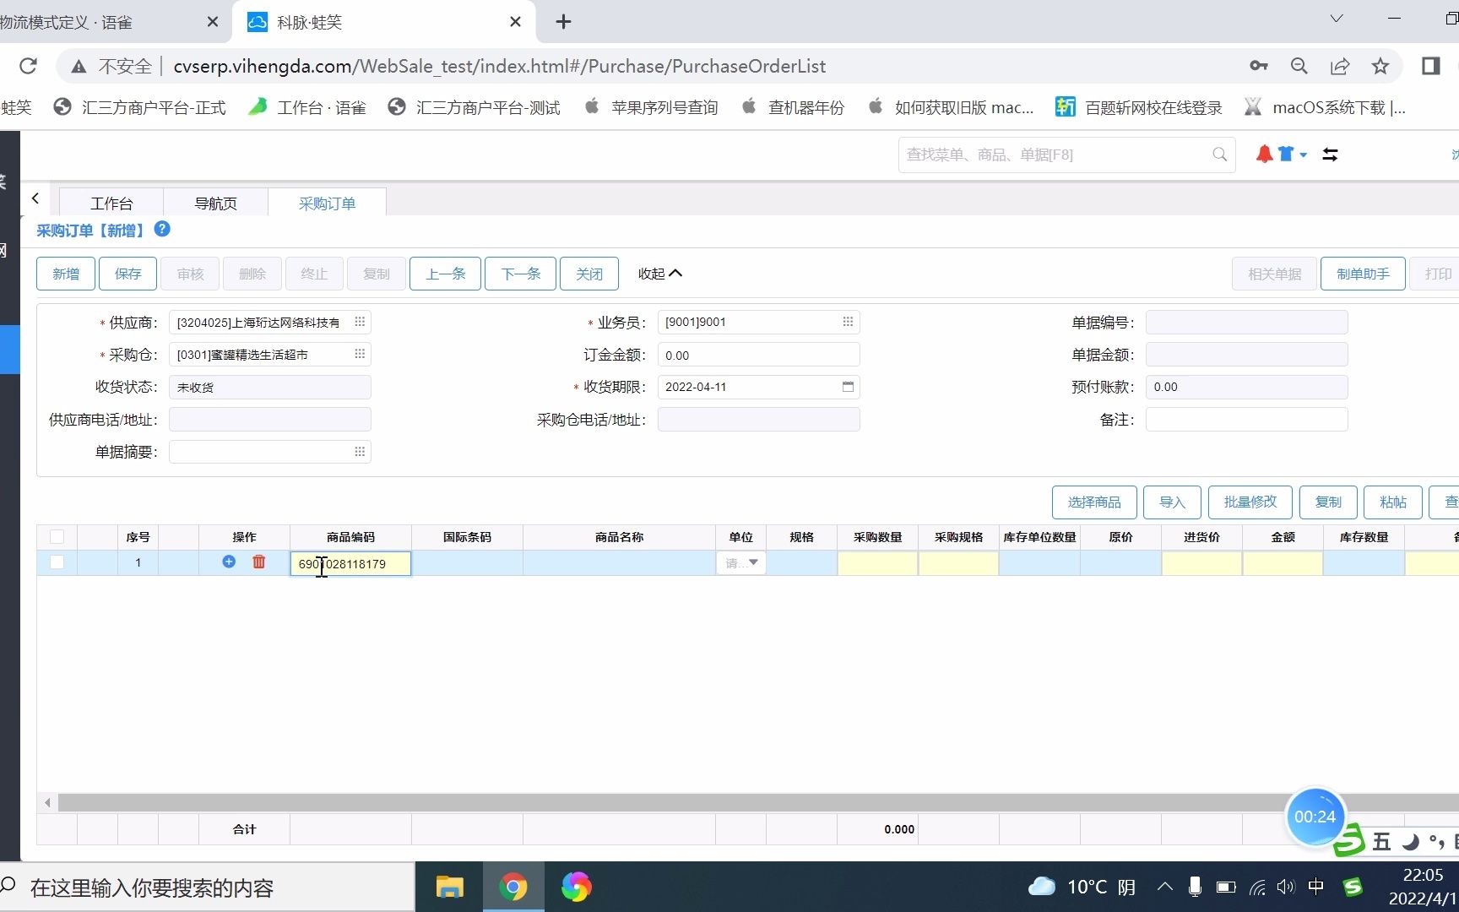Go to previous record 上一条
This screenshot has width=1459, height=912.
pyautogui.click(x=445, y=274)
